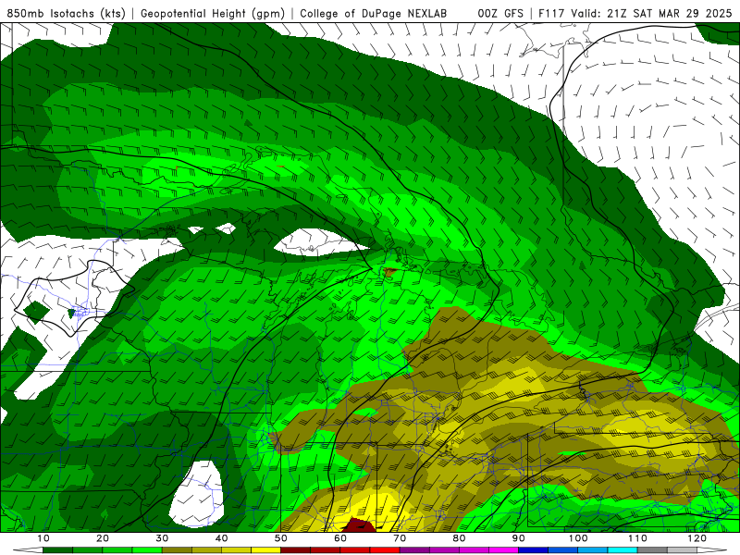Click the 20 knot legend label
740x555 pixels.
103,538
